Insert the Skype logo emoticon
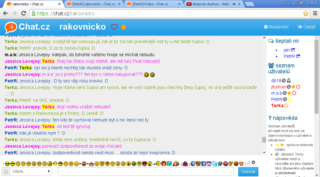The image size is (320, 177). point(214,164)
